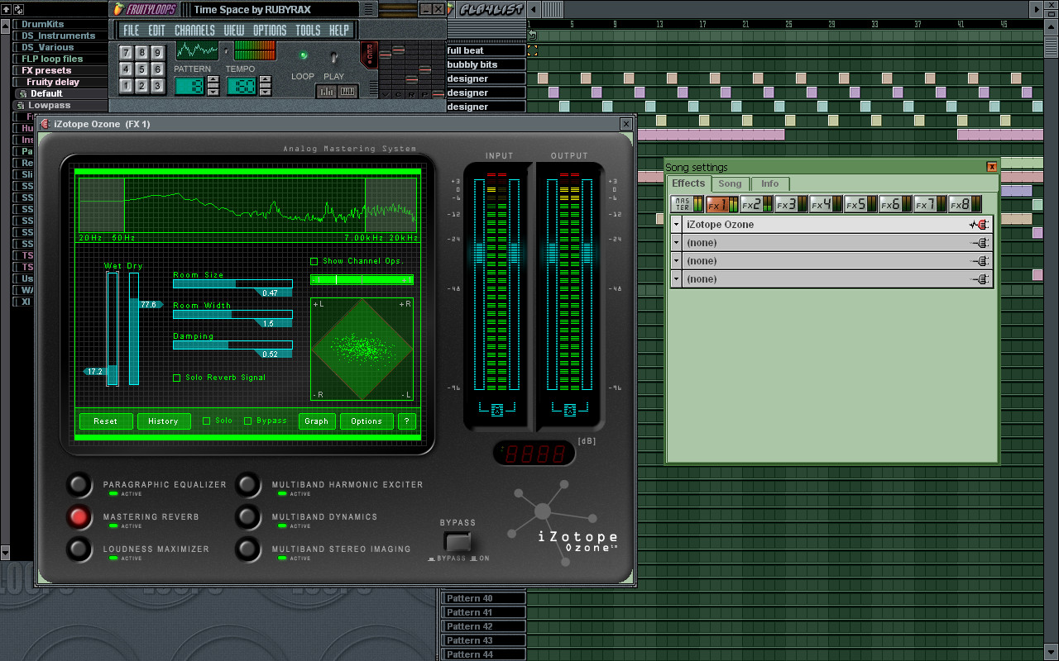Click number pad key 7

(126, 52)
